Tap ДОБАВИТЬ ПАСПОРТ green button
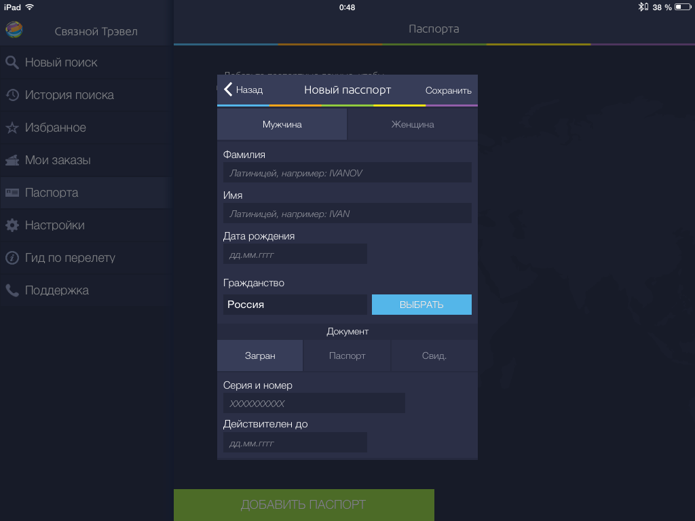The width and height of the screenshot is (695, 521). [304, 505]
